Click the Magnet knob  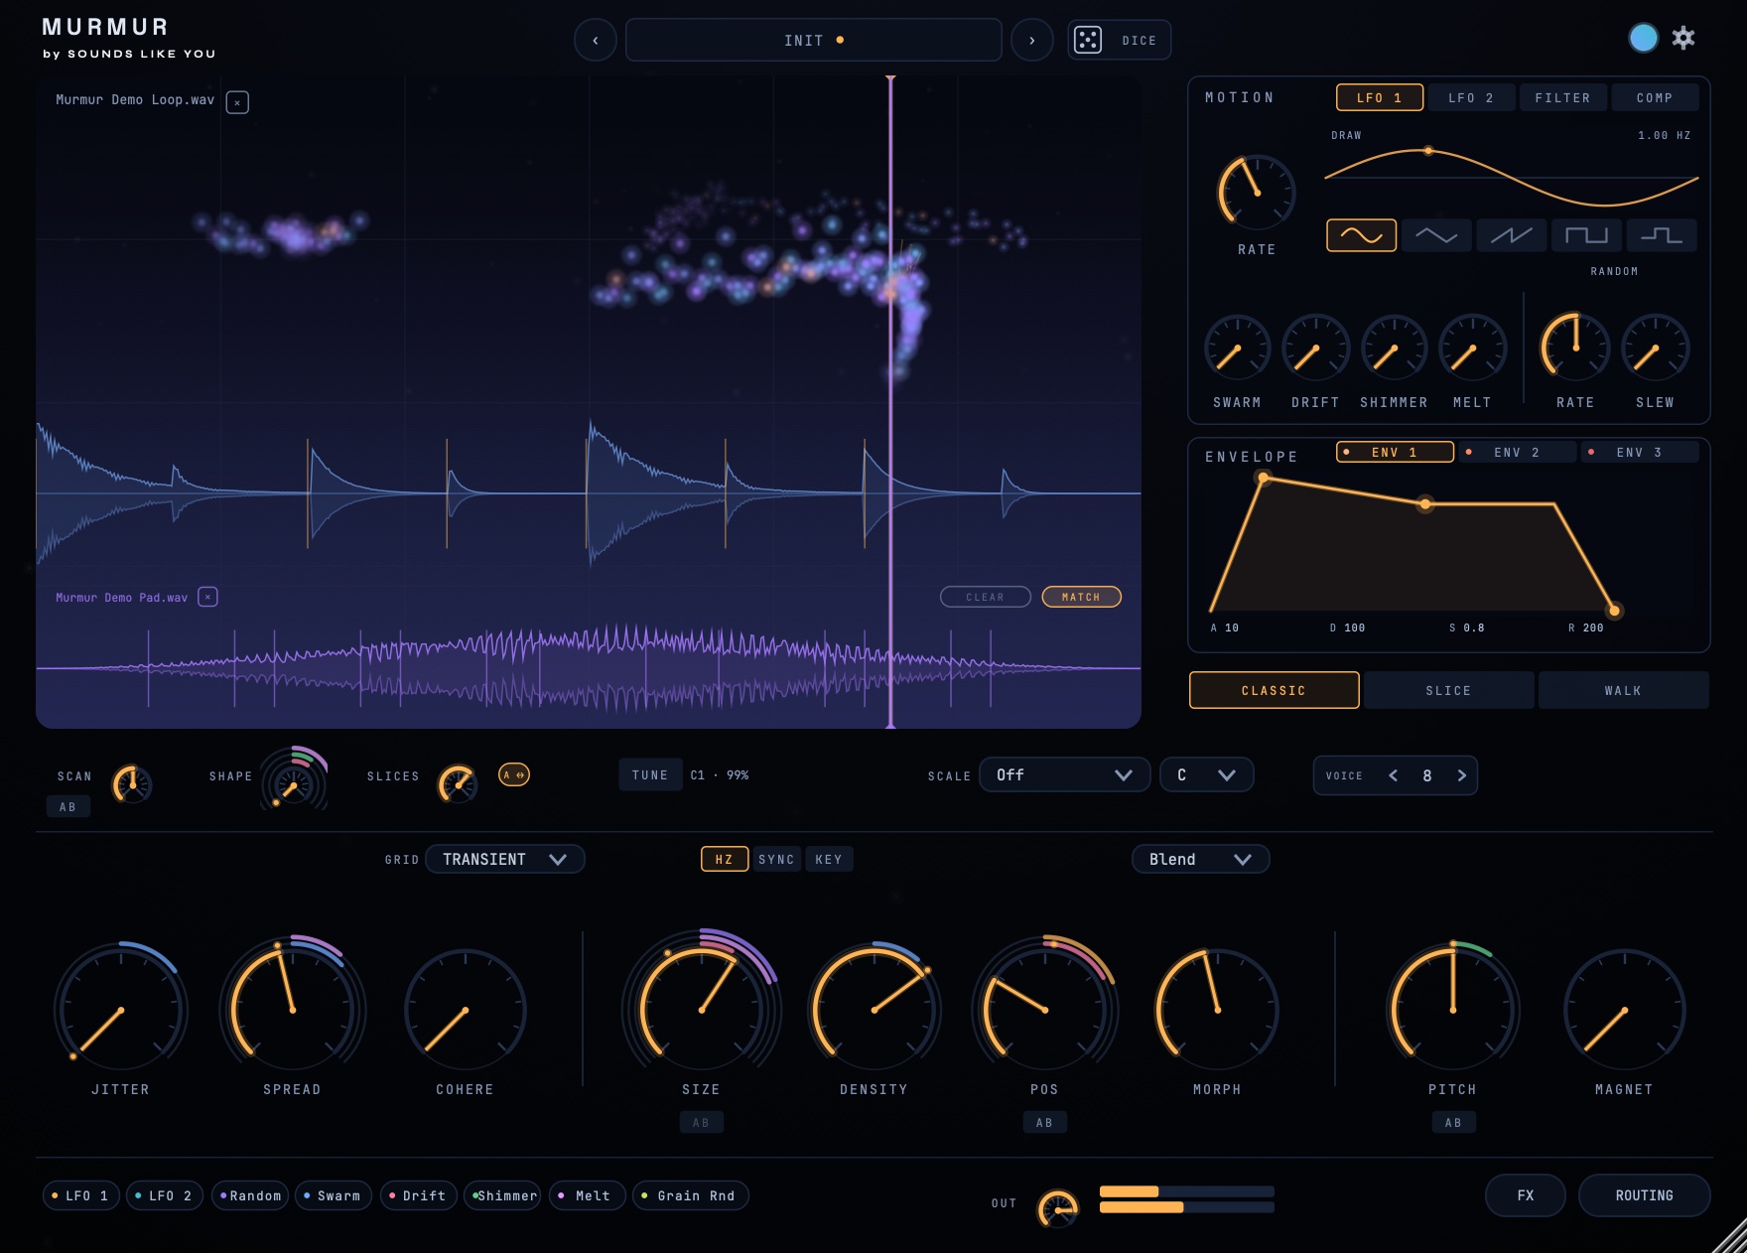pos(1624,1010)
